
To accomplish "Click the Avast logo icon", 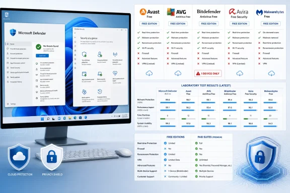I will [143, 12].
